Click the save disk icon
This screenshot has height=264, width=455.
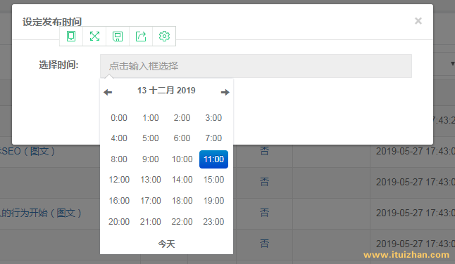pyautogui.click(x=118, y=36)
